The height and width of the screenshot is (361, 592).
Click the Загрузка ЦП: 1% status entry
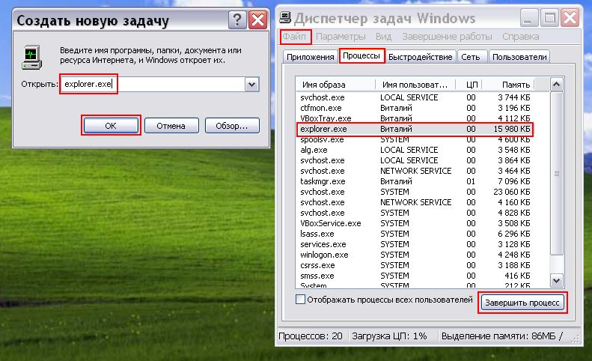(x=390, y=336)
